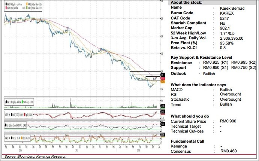
Task: Select support level 'RM0.850 (S1)'
Action: point(216,67)
